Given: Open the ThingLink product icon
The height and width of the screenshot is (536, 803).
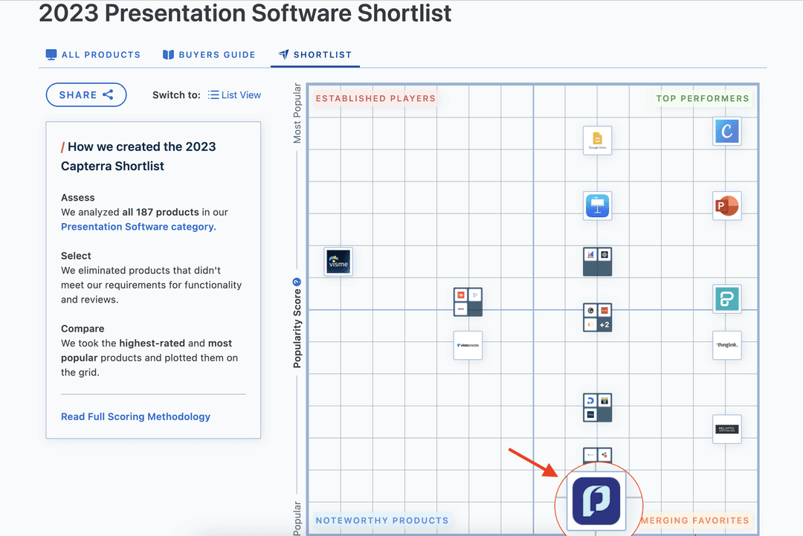Looking at the screenshot, I should click(x=726, y=345).
